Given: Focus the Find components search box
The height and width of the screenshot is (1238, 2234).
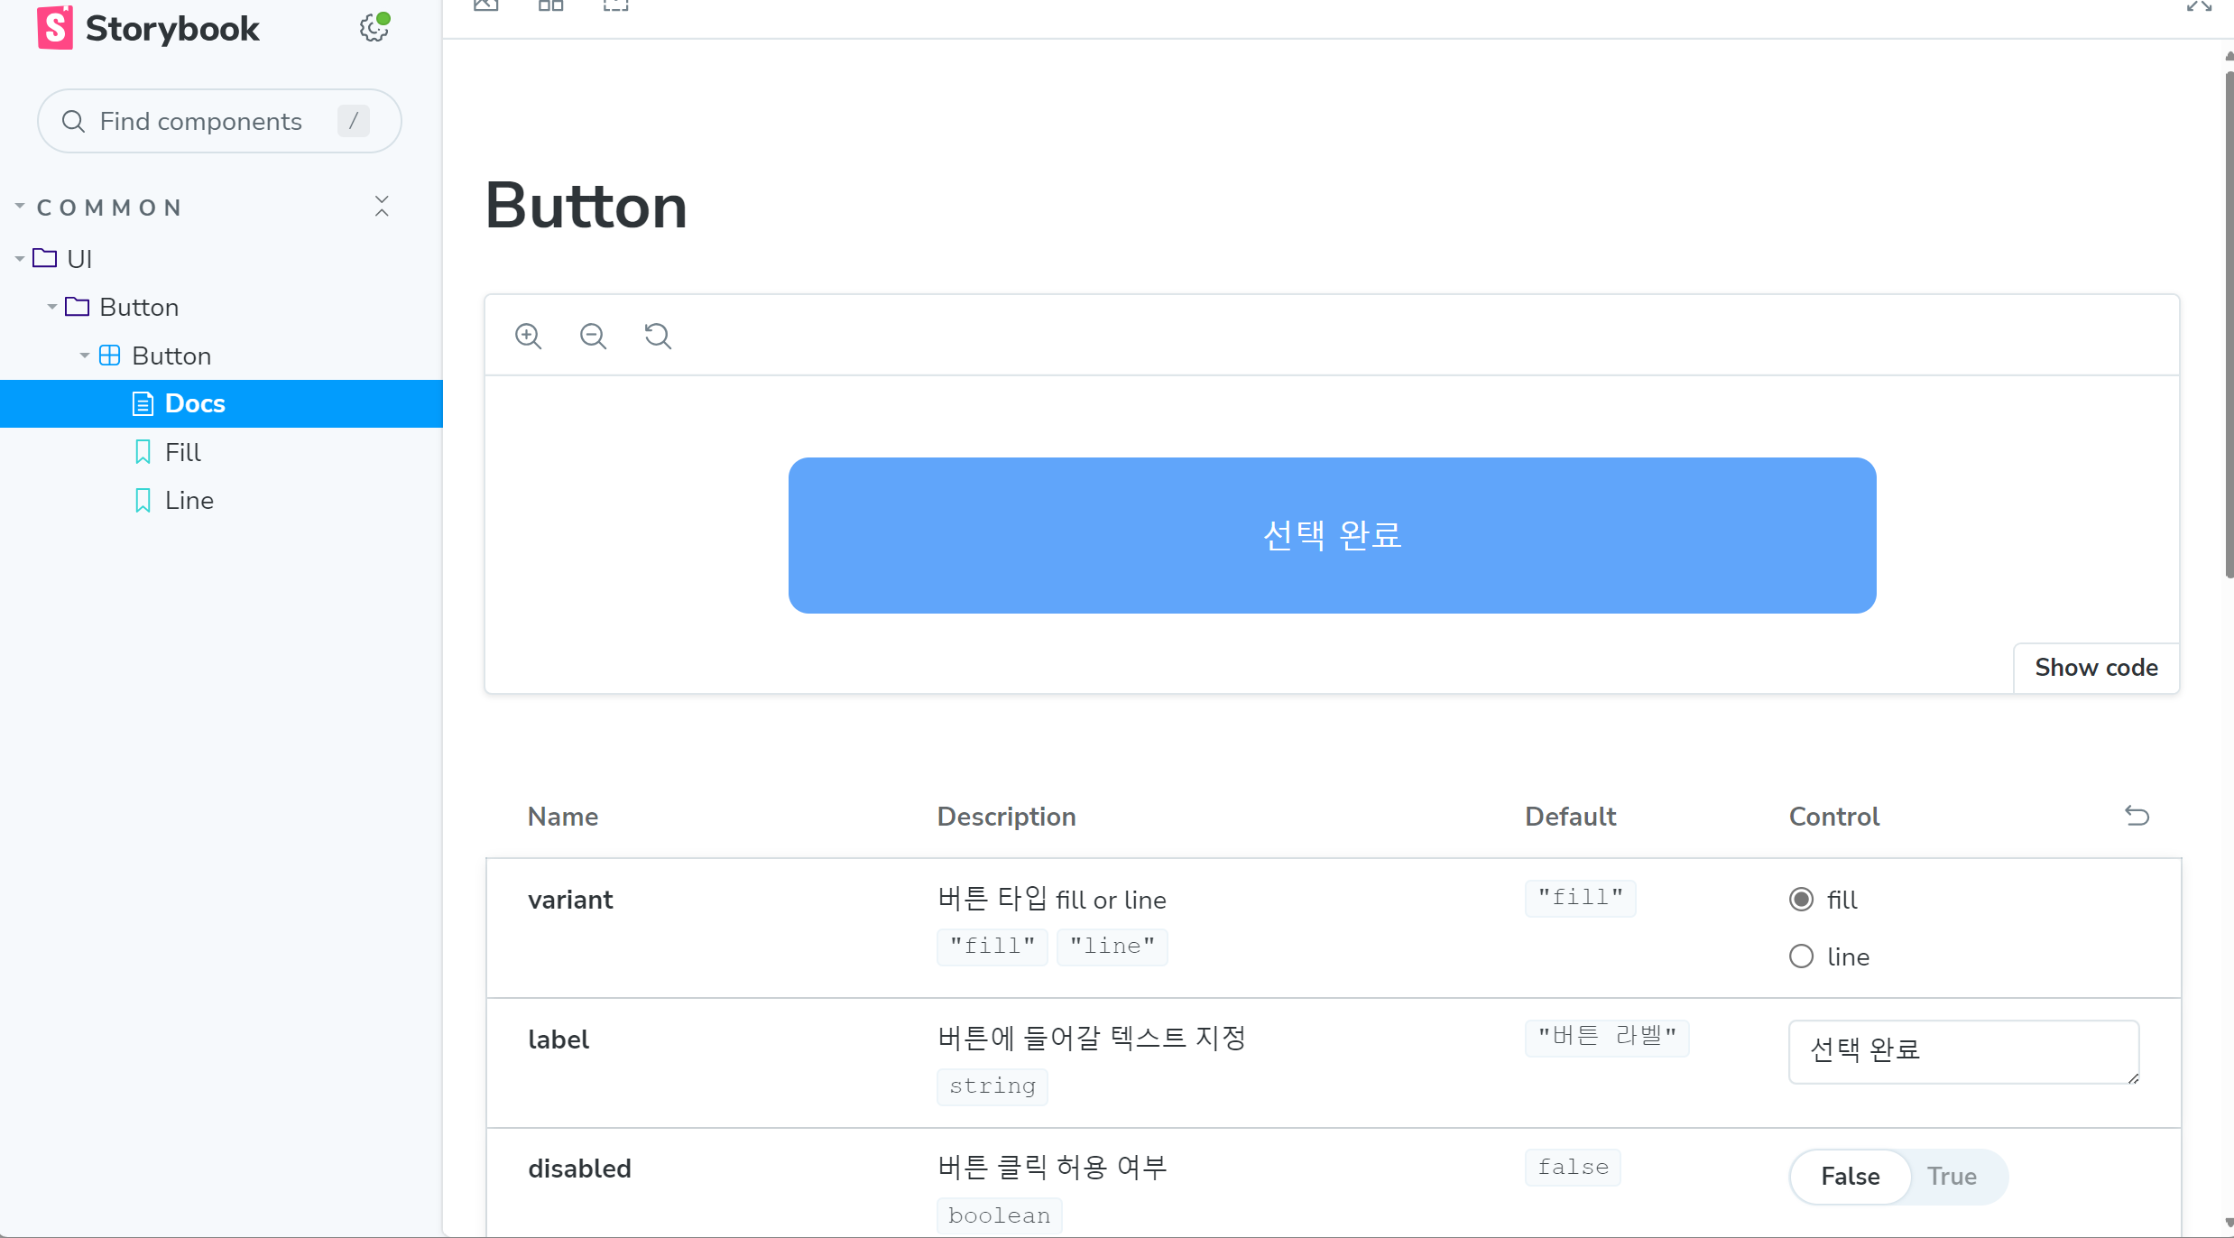Looking at the screenshot, I should [201, 122].
